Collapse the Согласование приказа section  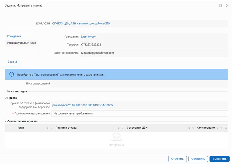pos(22,121)
